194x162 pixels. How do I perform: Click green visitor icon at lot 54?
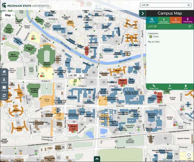coord(139,130)
